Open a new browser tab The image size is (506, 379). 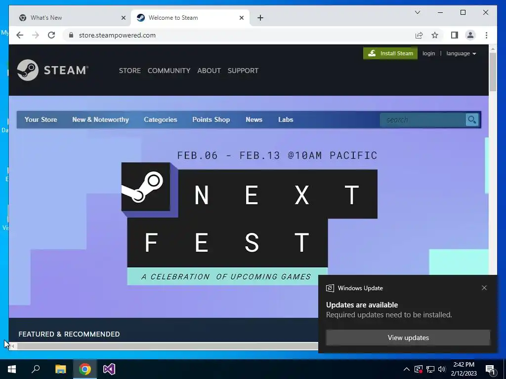coord(260,18)
